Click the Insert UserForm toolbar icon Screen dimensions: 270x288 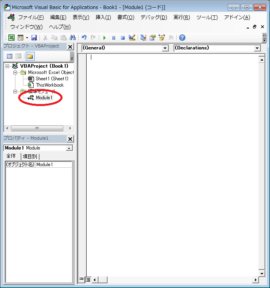click(x=21, y=38)
